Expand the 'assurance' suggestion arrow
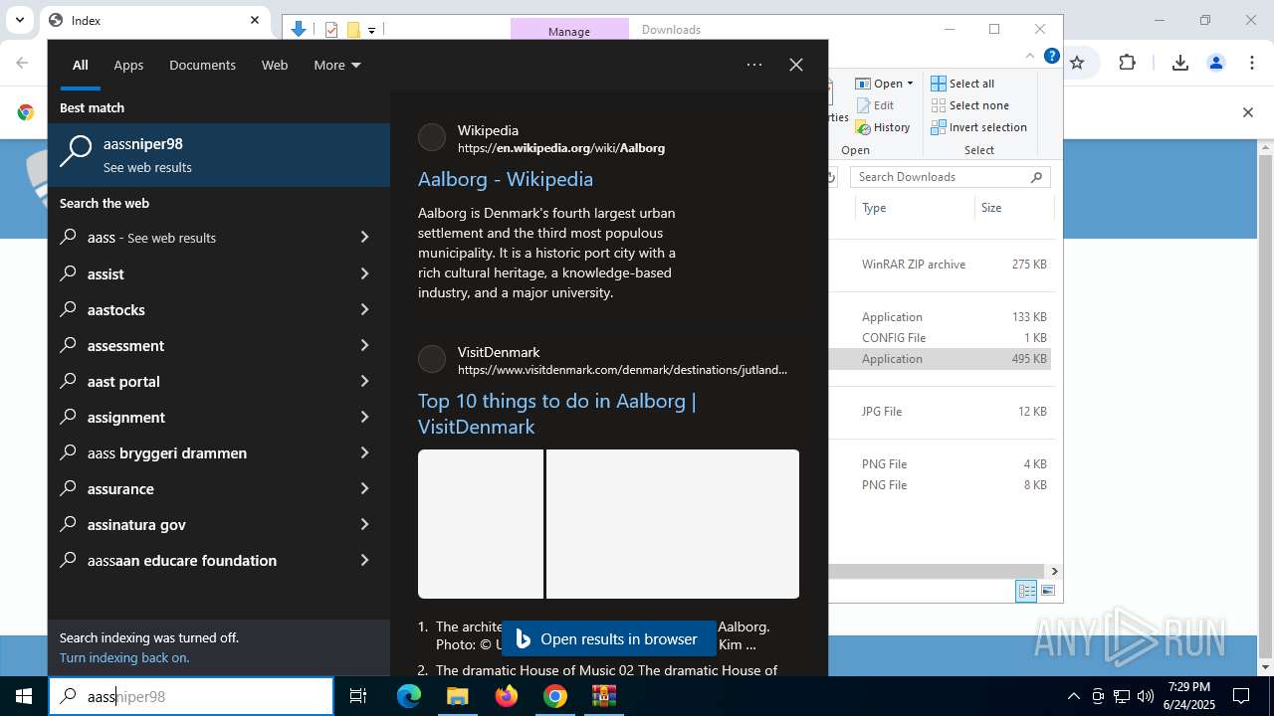Image resolution: width=1274 pixels, height=716 pixels. (x=364, y=488)
